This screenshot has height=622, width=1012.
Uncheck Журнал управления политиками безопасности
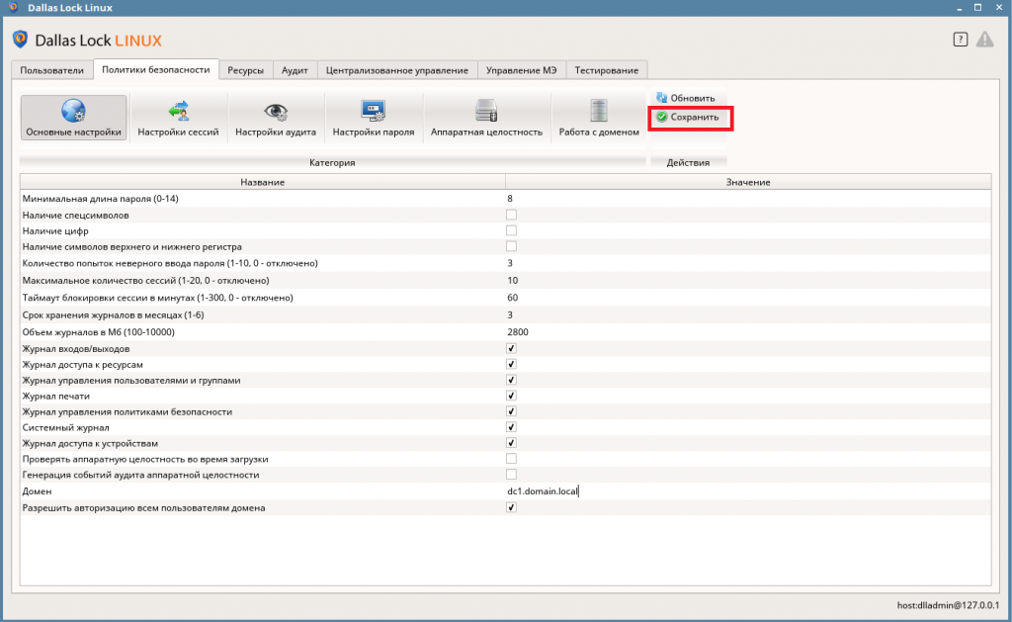tap(511, 411)
